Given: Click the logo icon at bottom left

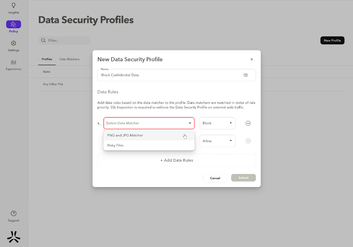Looking at the screenshot, I should click(14, 236).
